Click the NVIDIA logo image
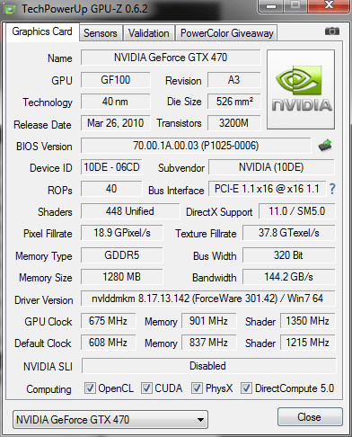352x437 pixels. coord(301,90)
